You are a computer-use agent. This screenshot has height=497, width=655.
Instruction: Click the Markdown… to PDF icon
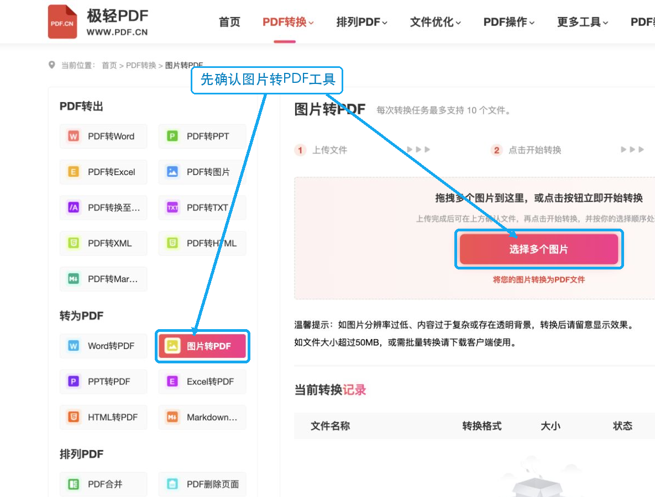172,417
